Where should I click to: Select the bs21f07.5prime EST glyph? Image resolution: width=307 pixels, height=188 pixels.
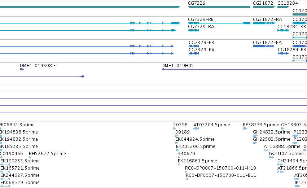272,157
